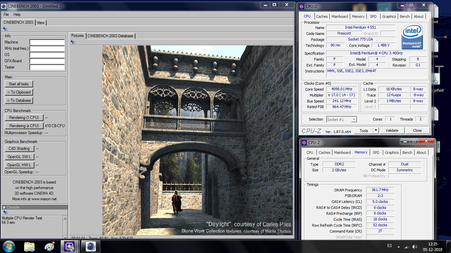The height and width of the screenshot is (253, 451).
Task: Click the pin icon below the CINEBENCH 2003 tab
Action: pos(5,29)
